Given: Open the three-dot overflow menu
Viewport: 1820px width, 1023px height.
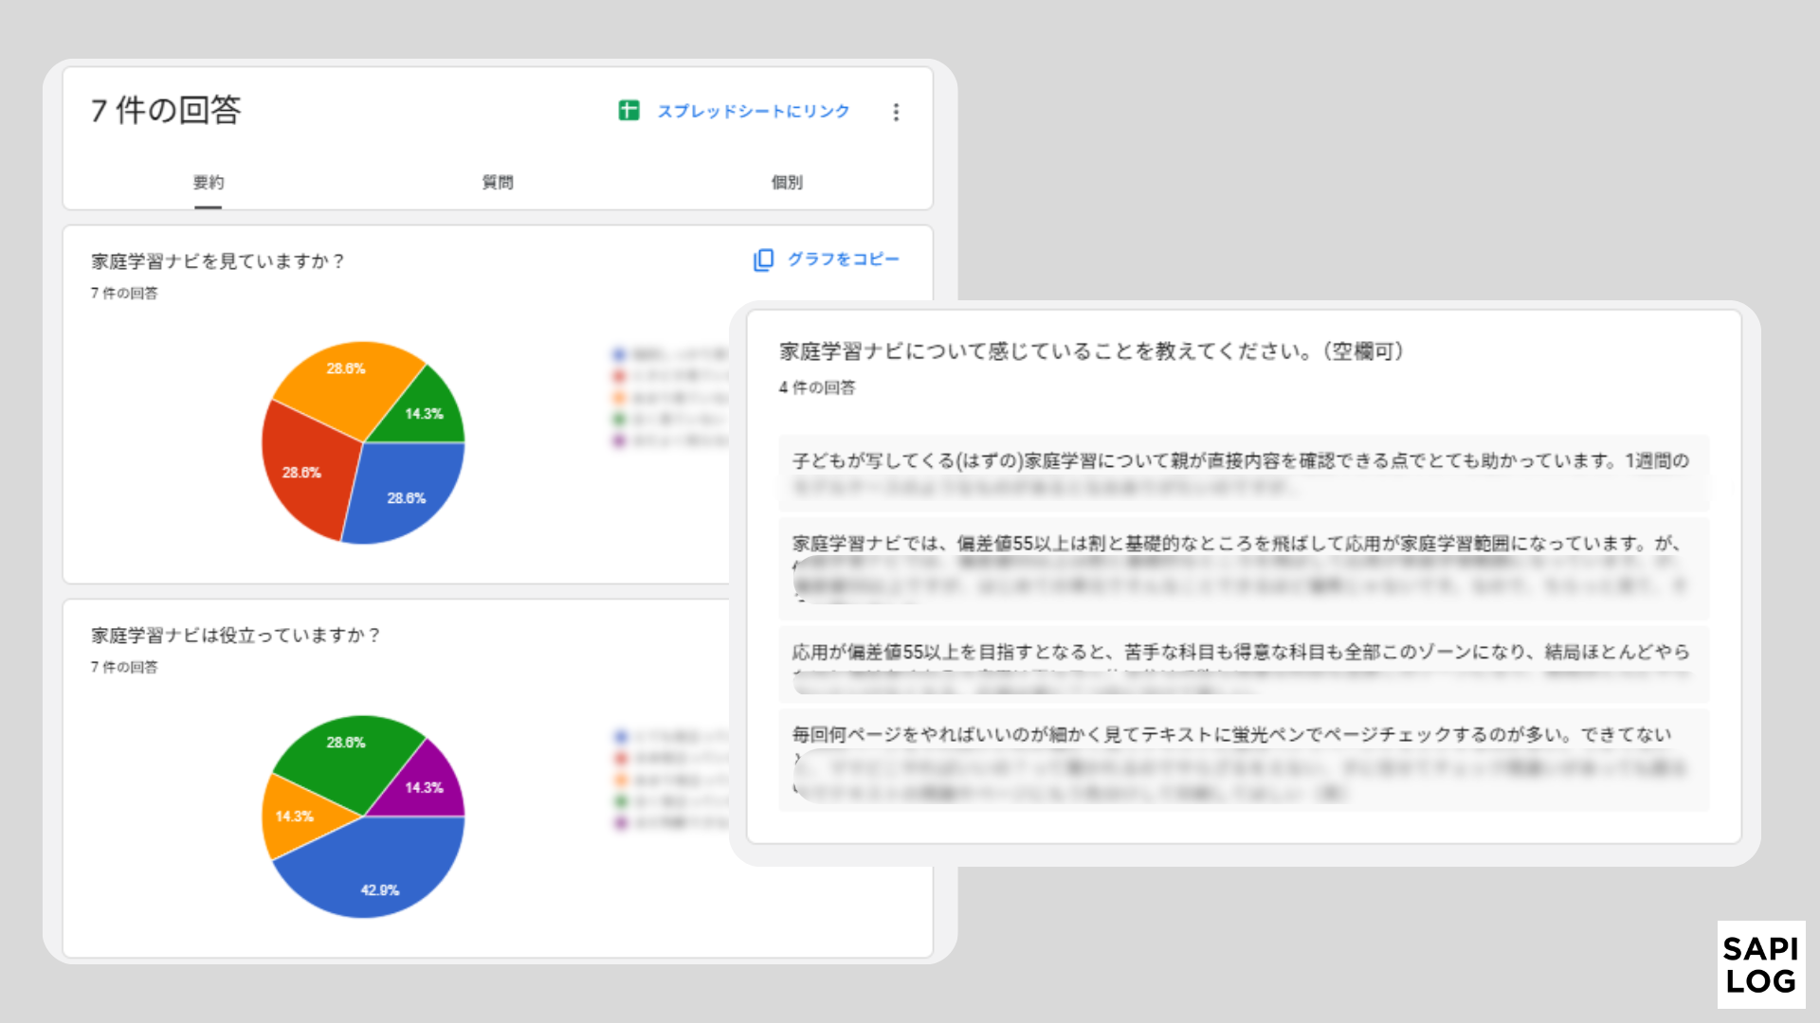Looking at the screenshot, I should (895, 111).
